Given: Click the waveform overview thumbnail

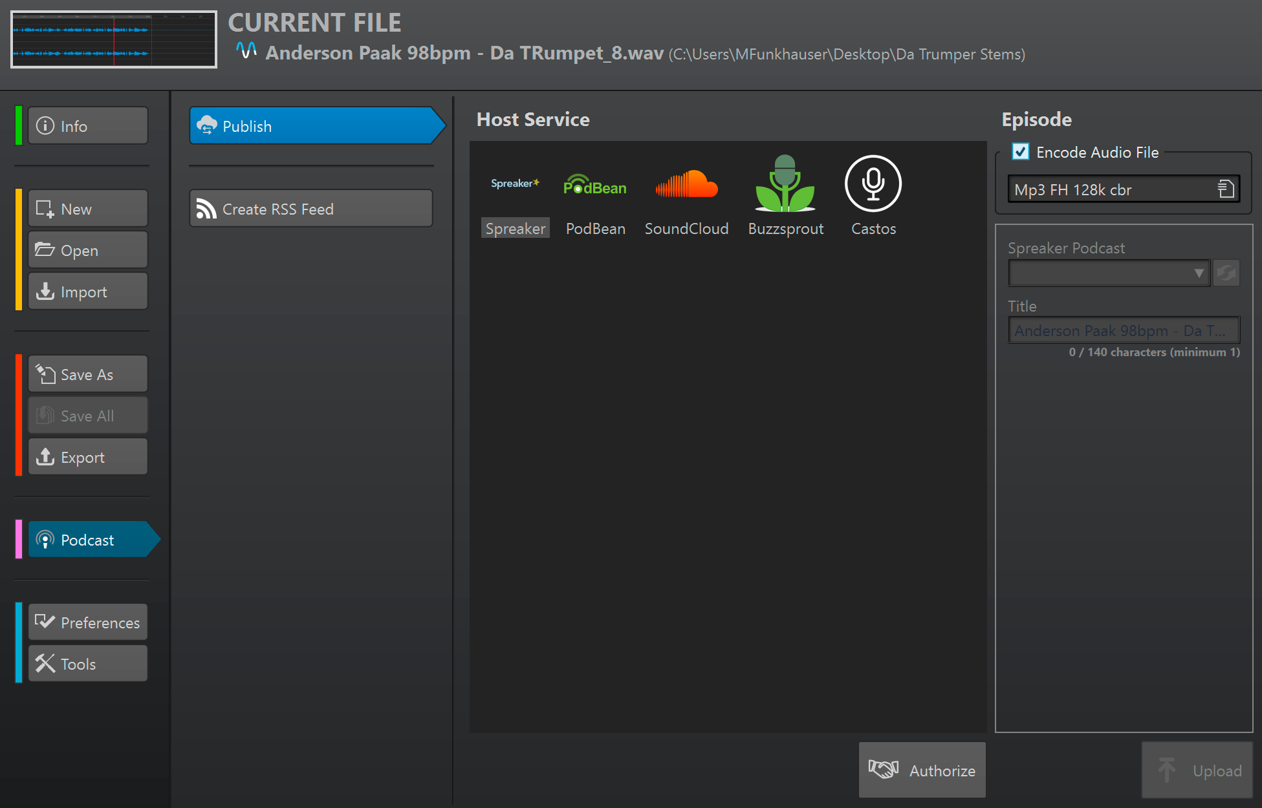Looking at the screenshot, I should coord(114,39).
